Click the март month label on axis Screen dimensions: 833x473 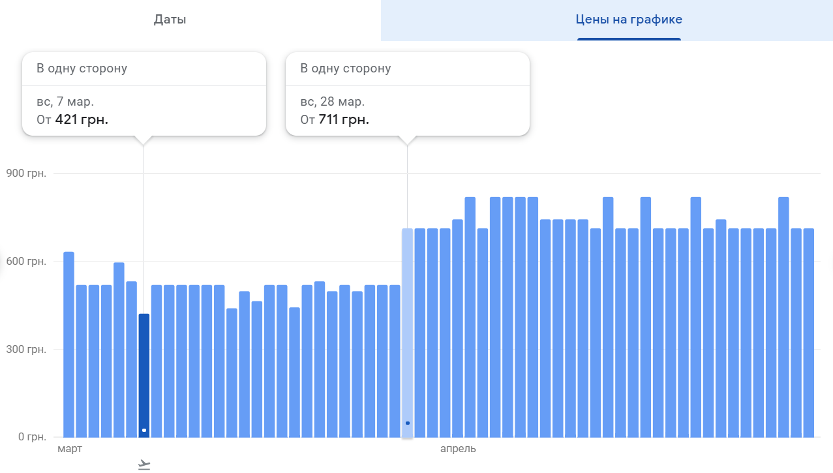(x=70, y=449)
